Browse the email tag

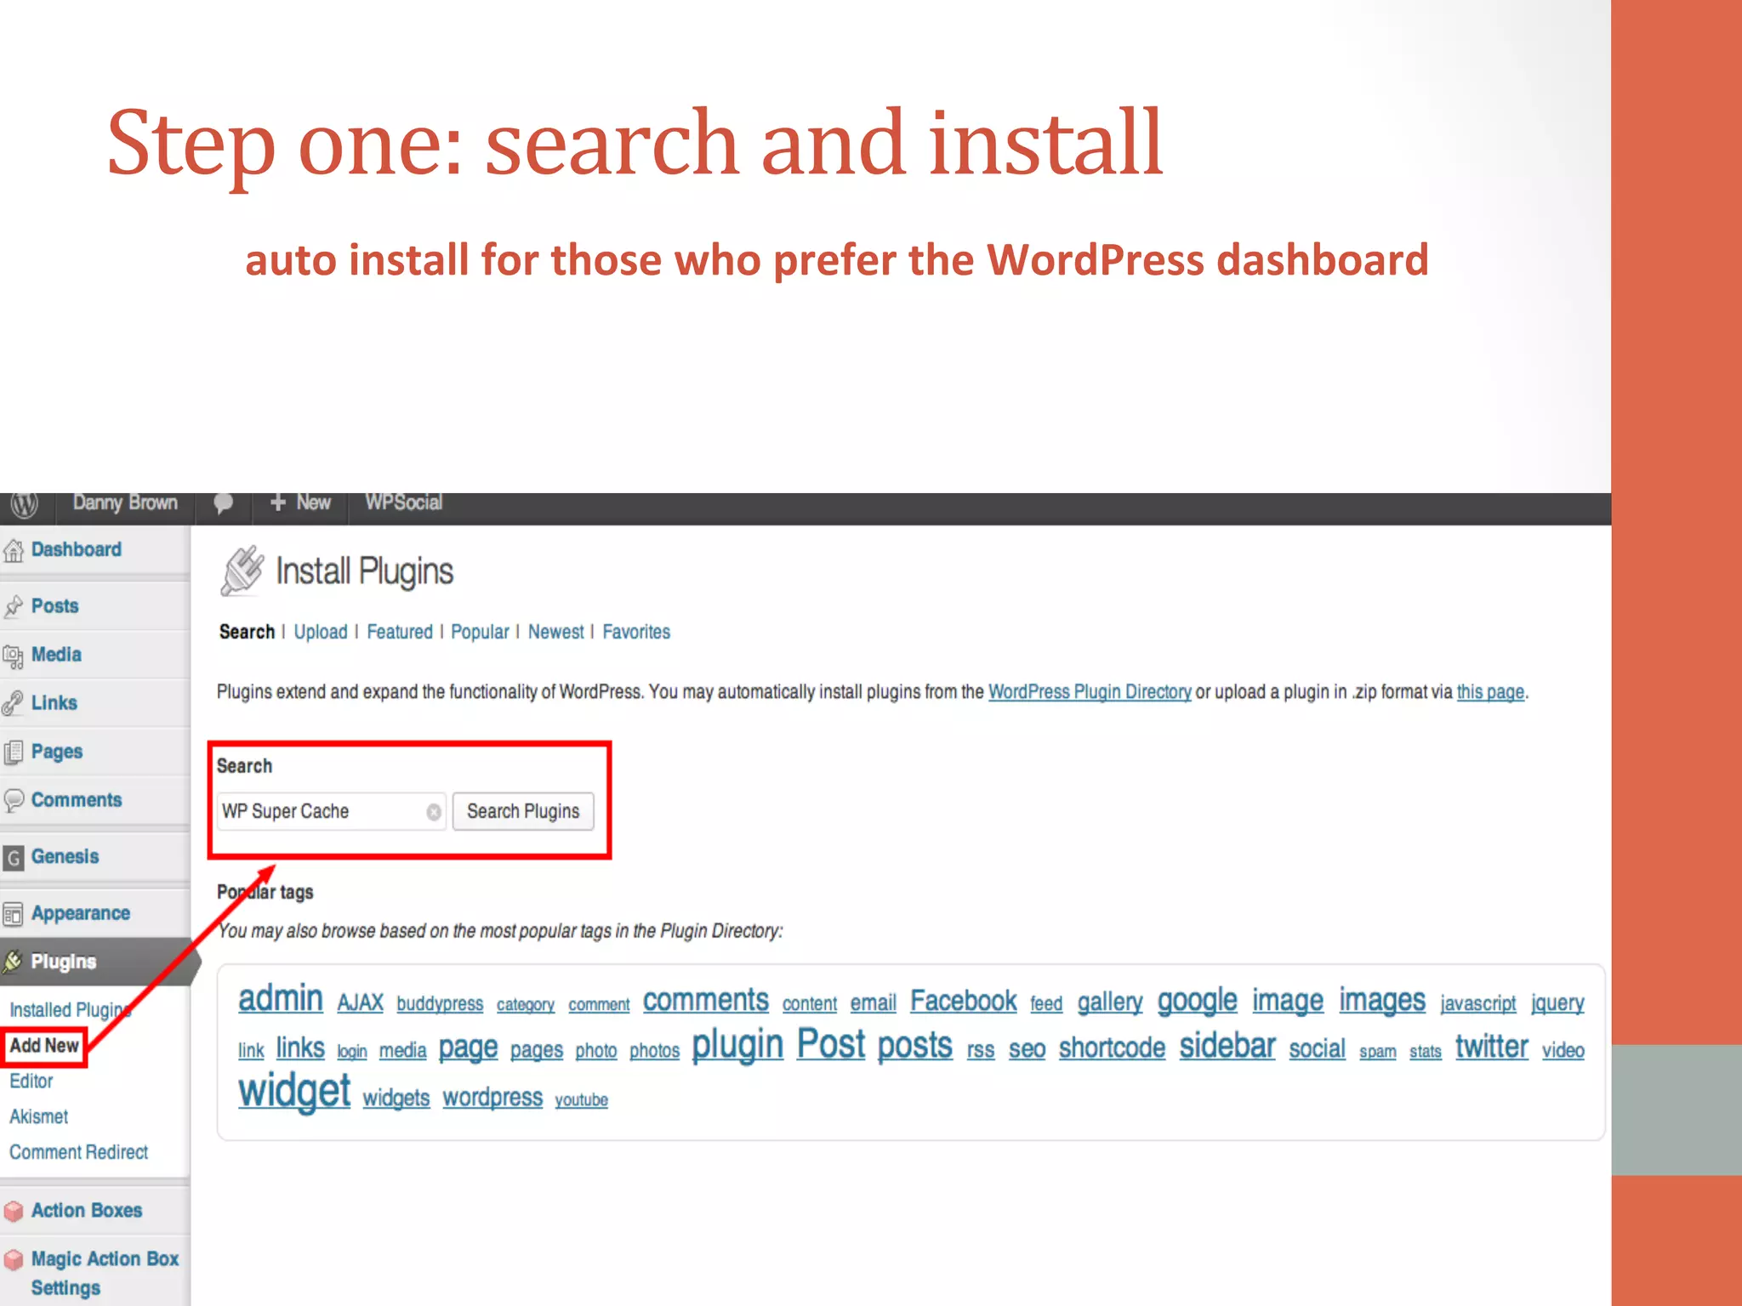point(874,1003)
